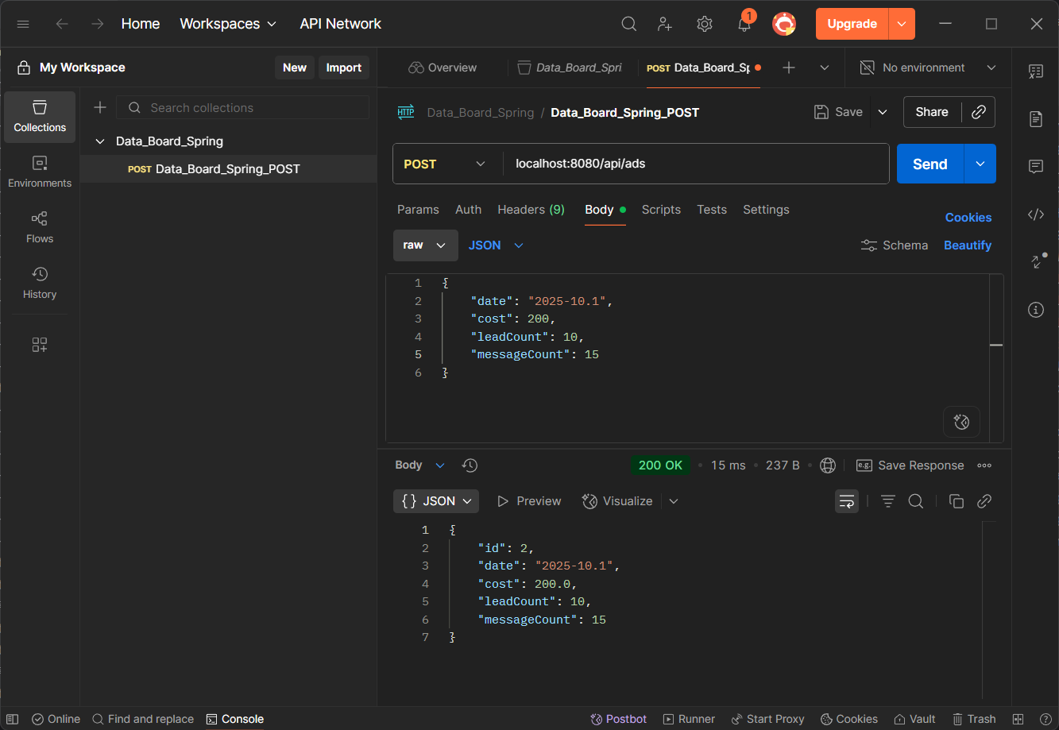
Task: Open the notifications bell
Action: [x=744, y=24]
